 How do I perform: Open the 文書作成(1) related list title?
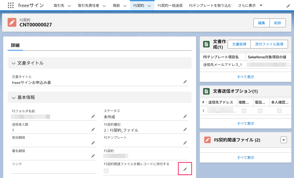pyautogui.click(x=219, y=44)
